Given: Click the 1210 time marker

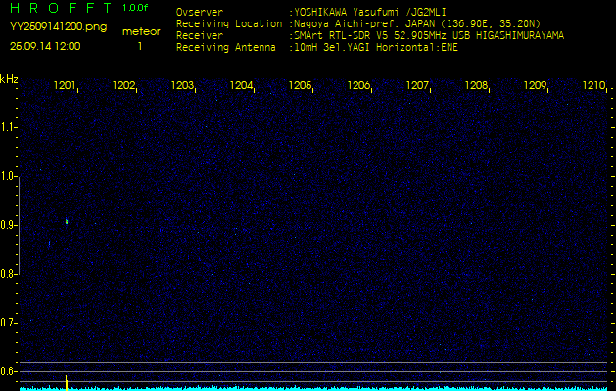Looking at the screenshot, I should (593, 86).
